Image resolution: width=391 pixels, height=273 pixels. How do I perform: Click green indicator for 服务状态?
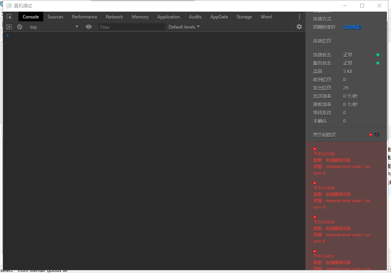coord(378,63)
